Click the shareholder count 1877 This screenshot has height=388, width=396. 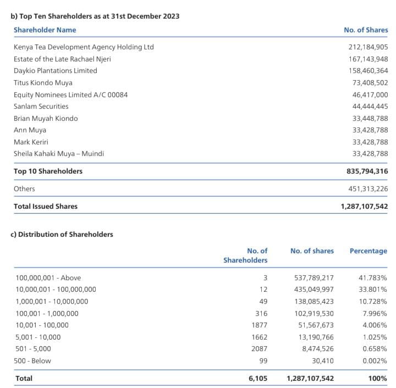tap(260, 325)
